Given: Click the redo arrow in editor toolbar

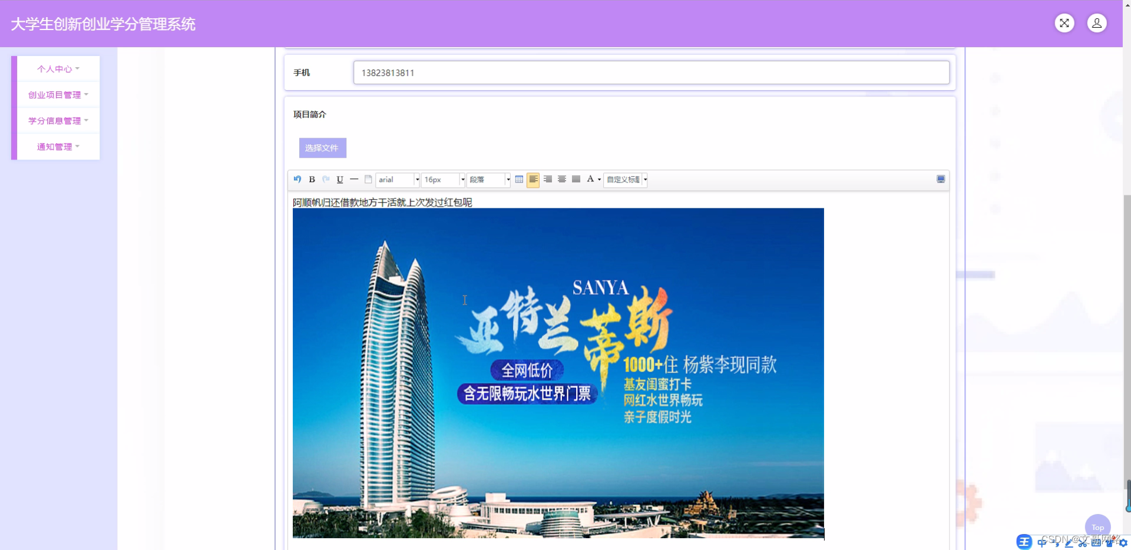Looking at the screenshot, I should 326,180.
